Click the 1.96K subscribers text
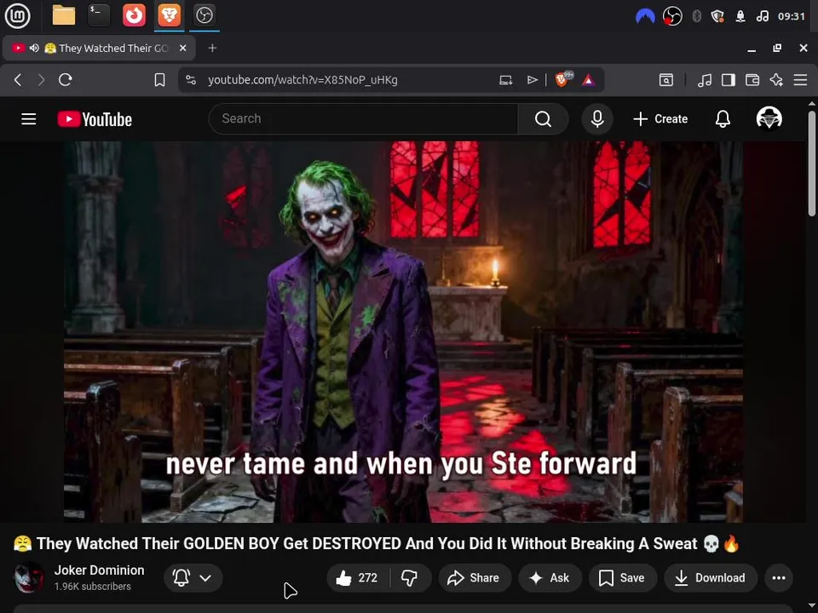The height and width of the screenshot is (613, 818). (x=92, y=587)
